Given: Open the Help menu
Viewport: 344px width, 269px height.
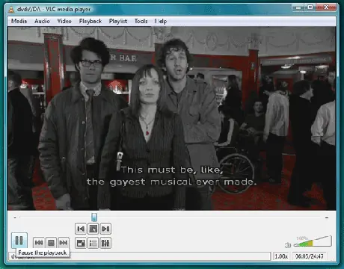Looking at the screenshot, I should coord(161,21).
